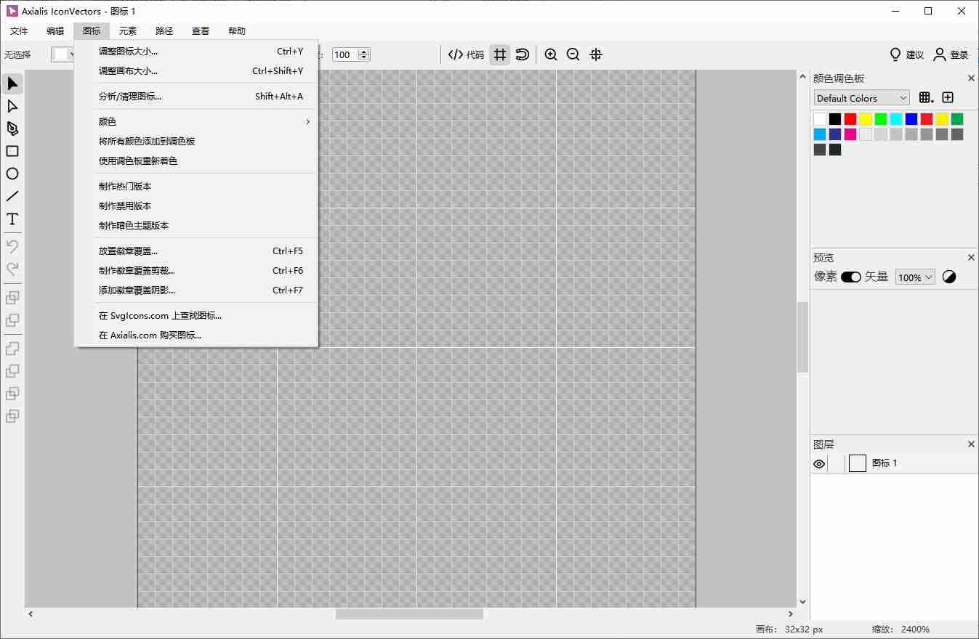Pick the Text tool
The image size is (979, 639).
tap(12, 219)
